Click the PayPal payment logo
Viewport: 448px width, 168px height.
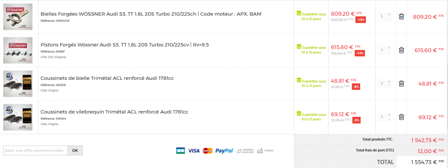pyautogui.click(x=224, y=151)
